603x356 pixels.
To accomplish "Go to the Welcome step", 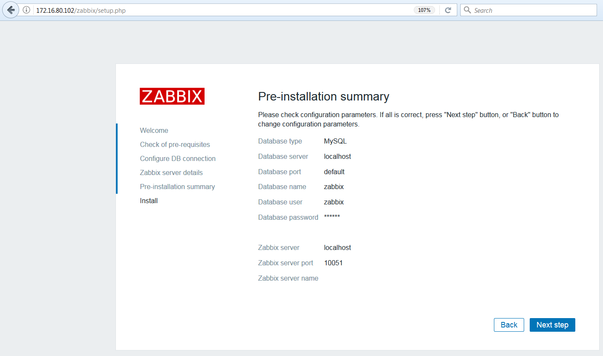I will (154, 130).
